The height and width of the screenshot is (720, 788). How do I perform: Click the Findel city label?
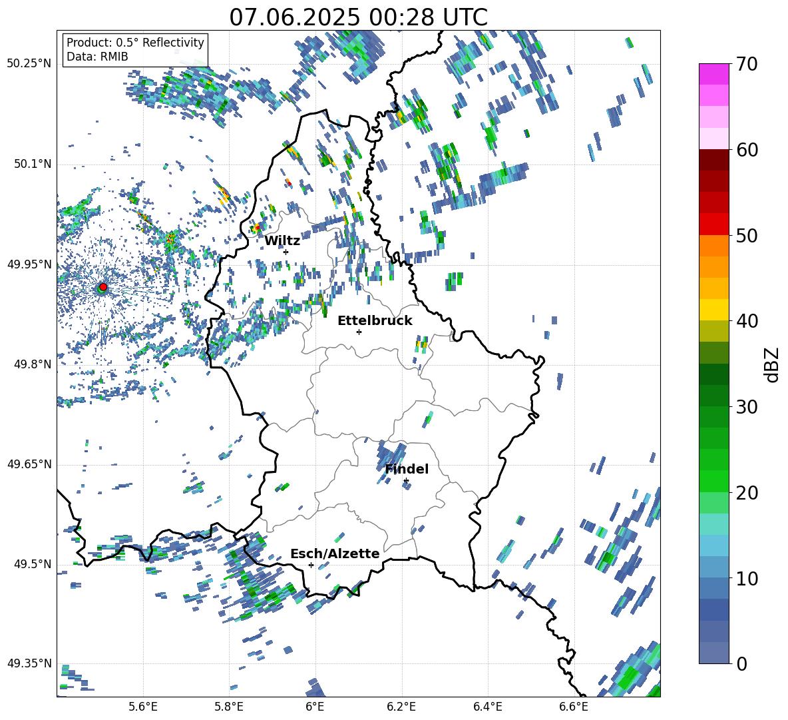click(x=407, y=469)
